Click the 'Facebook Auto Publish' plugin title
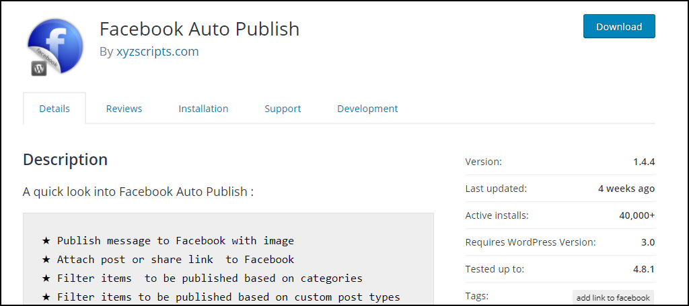This screenshot has width=689, height=306. pos(199,29)
